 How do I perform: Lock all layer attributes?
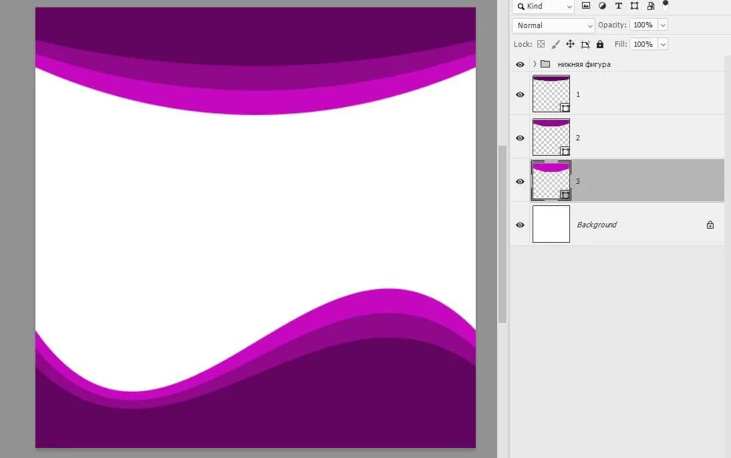tap(600, 44)
